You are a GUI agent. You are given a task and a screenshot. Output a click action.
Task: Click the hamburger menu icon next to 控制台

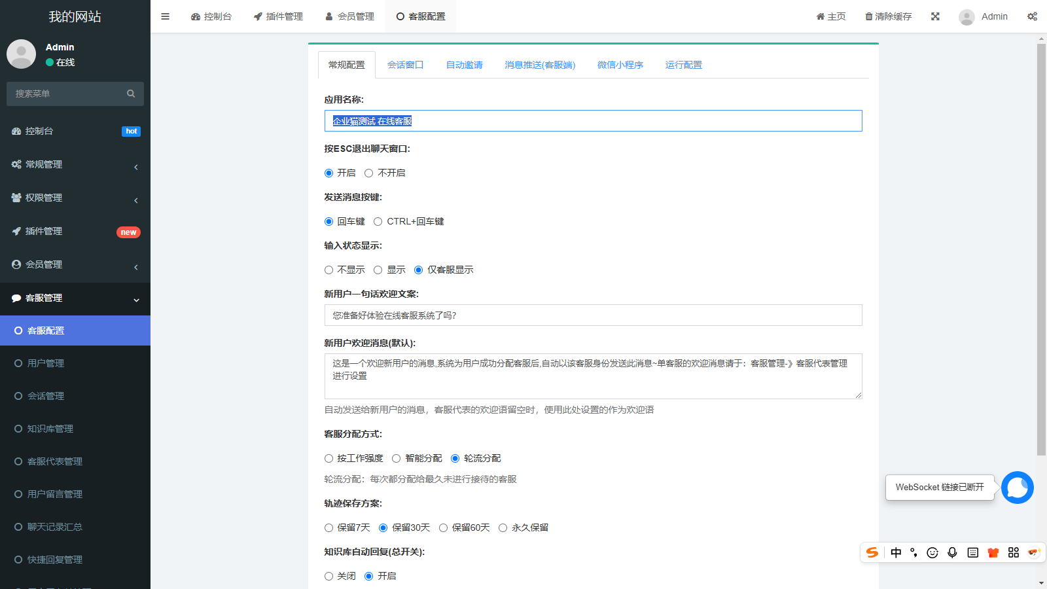tap(165, 16)
